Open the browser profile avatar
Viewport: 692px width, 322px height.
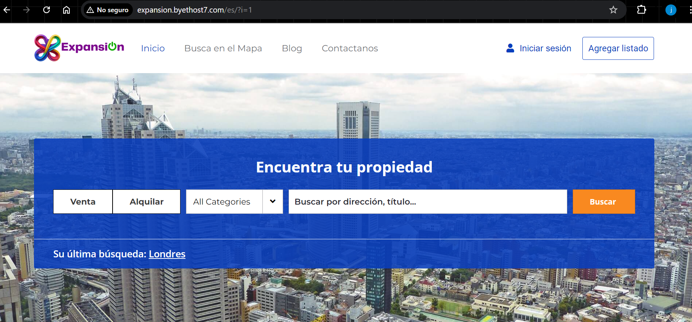pyautogui.click(x=671, y=10)
